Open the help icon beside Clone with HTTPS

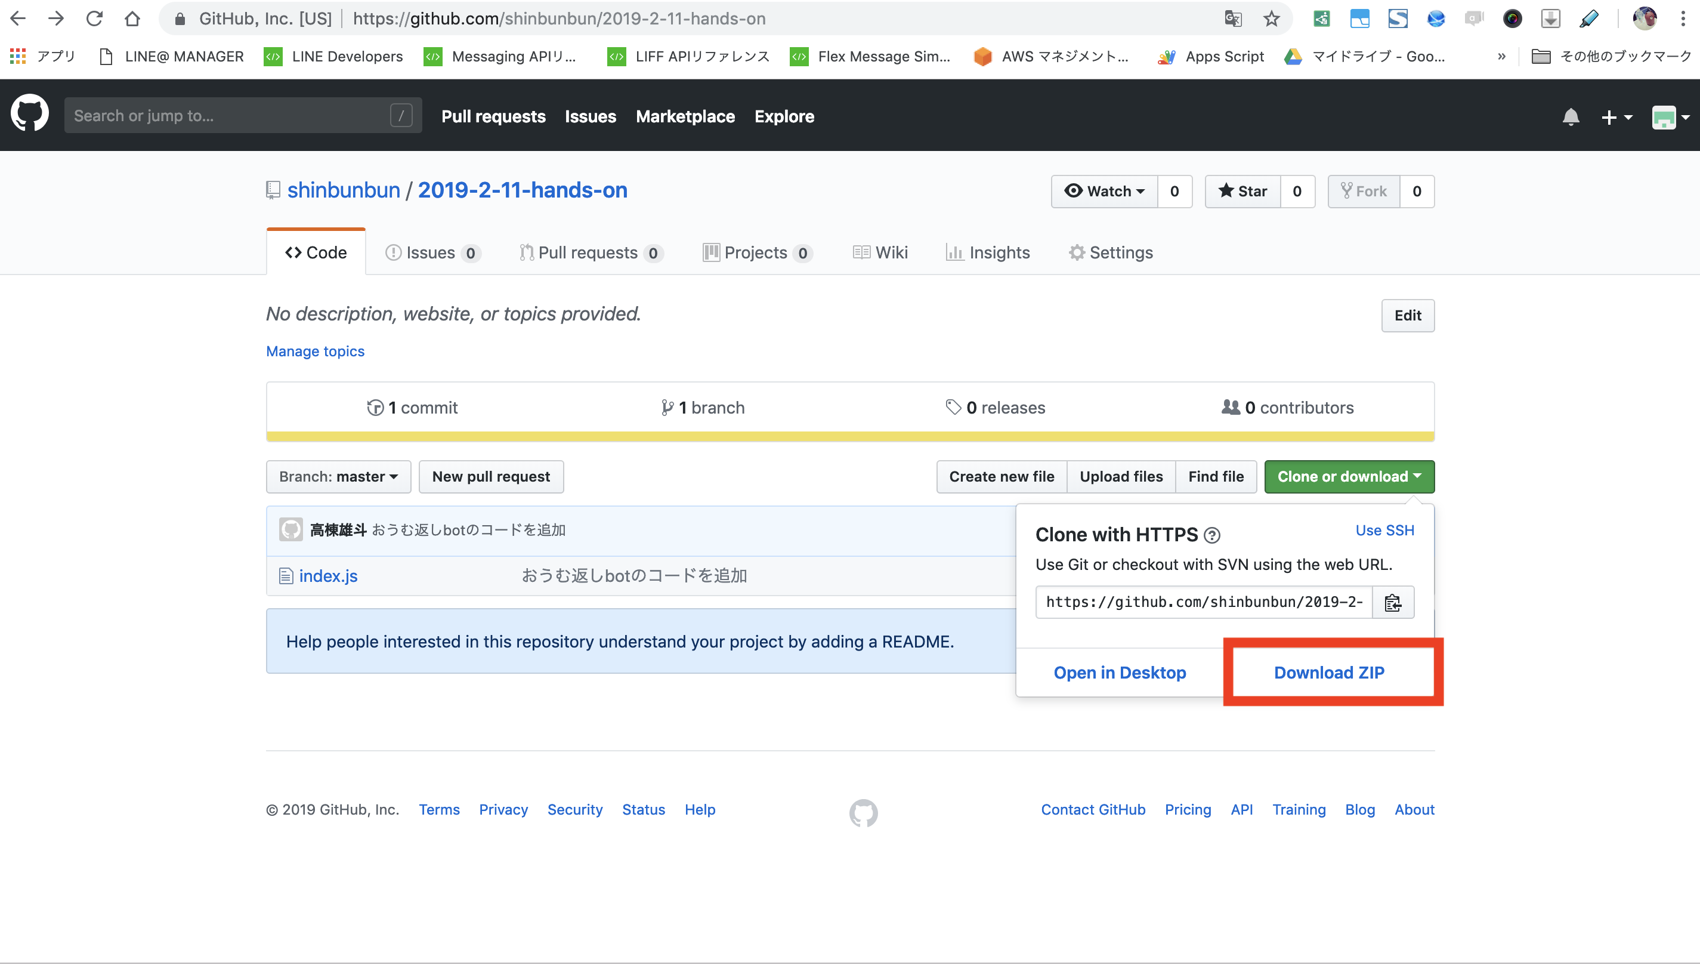pyautogui.click(x=1211, y=535)
